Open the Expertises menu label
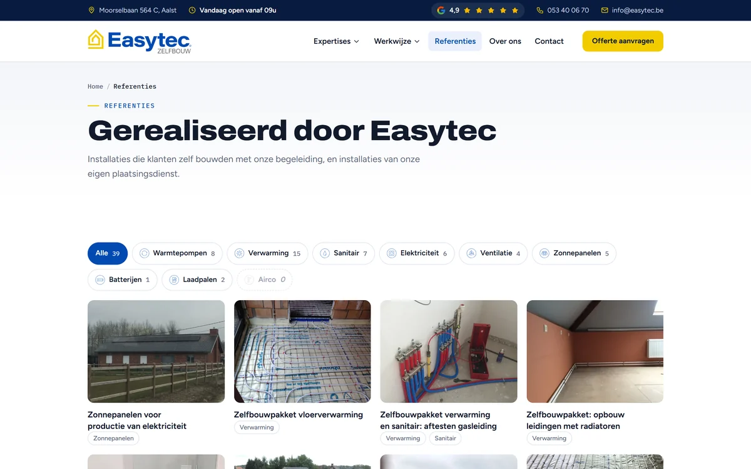The height and width of the screenshot is (469, 751). coord(332,41)
